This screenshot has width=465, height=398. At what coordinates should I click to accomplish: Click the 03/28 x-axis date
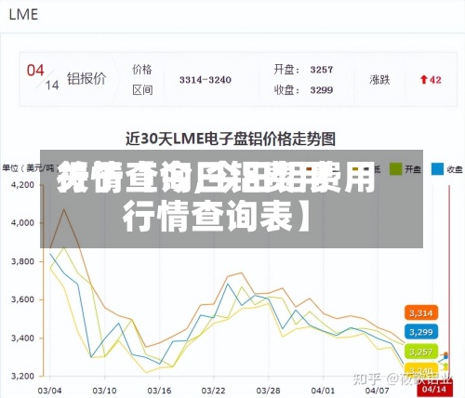click(268, 391)
